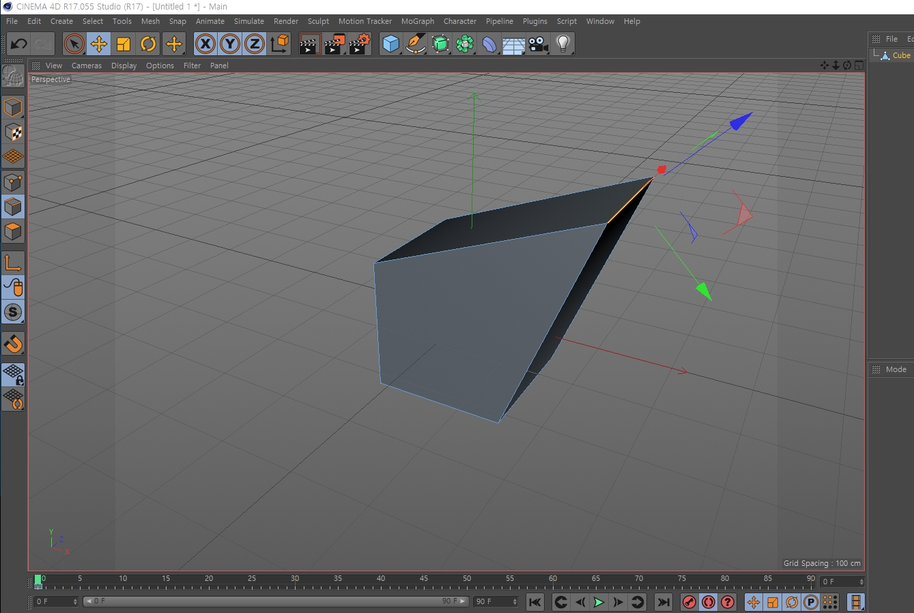Open Attribute Manager Mode menu
Viewport: 914px width, 613px height.
(x=896, y=369)
